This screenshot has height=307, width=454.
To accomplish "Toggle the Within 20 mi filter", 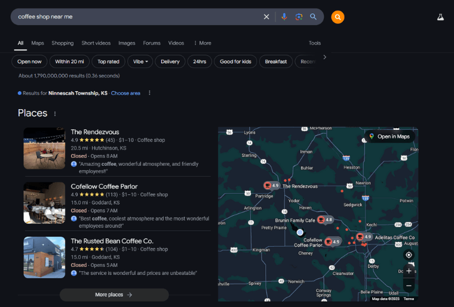I will (x=69, y=61).
